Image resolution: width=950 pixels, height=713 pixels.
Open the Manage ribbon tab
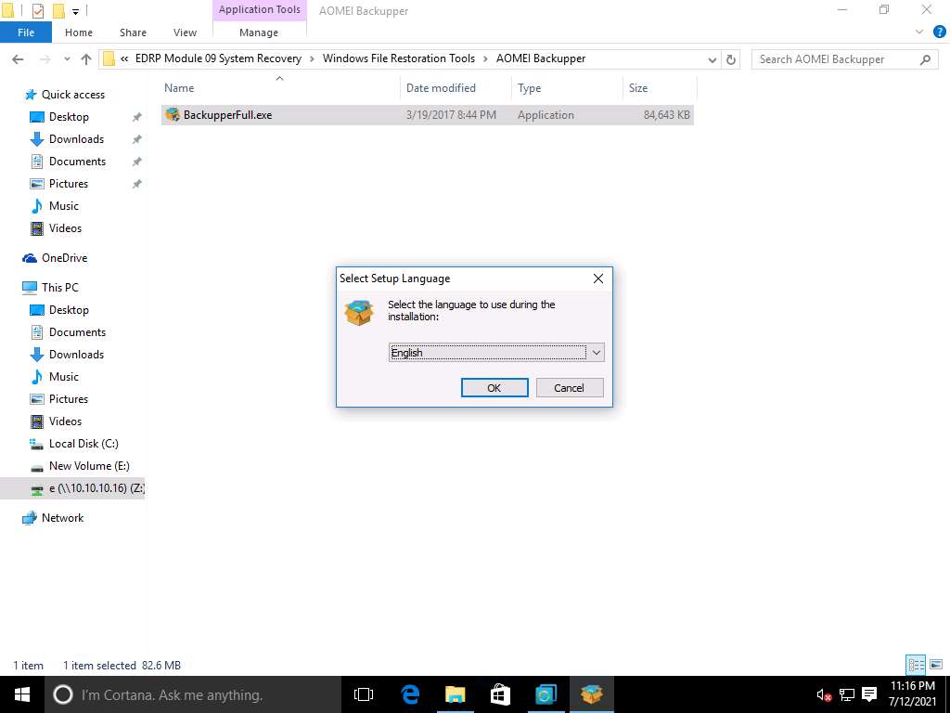click(259, 32)
